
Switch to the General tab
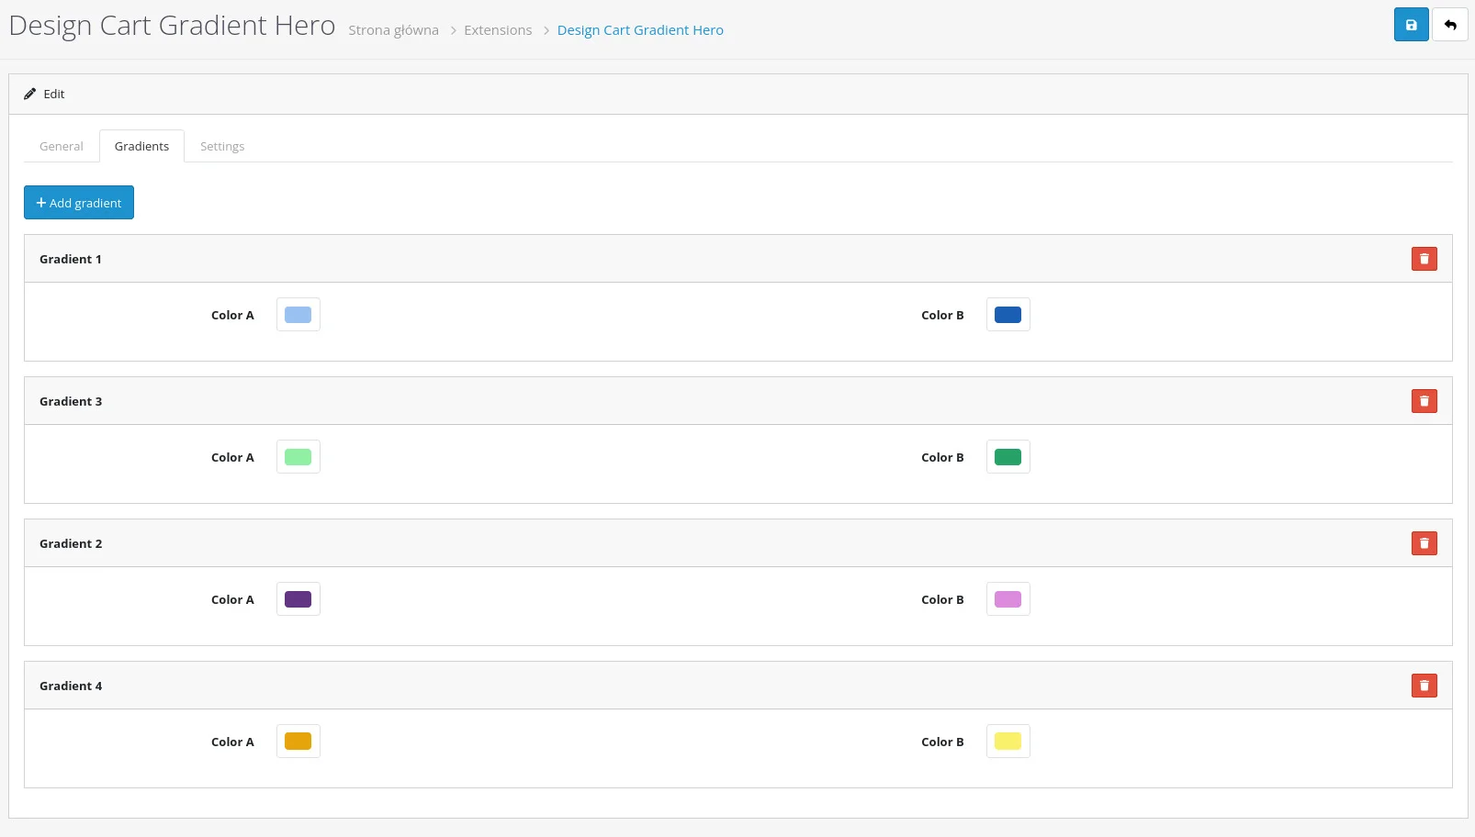(62, 146)
